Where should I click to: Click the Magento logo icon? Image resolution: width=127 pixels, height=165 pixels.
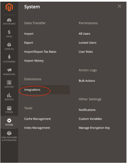pos(9,7)
